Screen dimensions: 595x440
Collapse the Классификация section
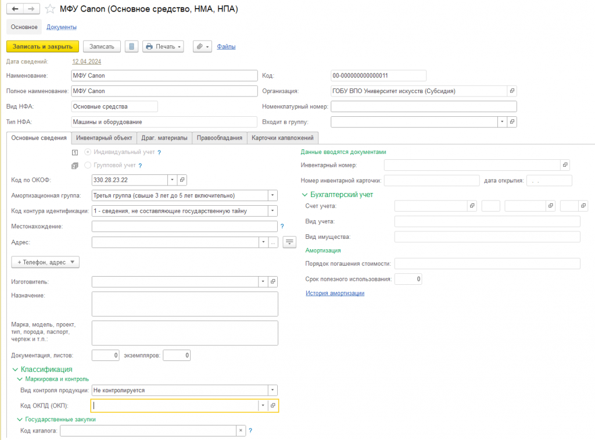pyautogui.click(x=15, y=370)
